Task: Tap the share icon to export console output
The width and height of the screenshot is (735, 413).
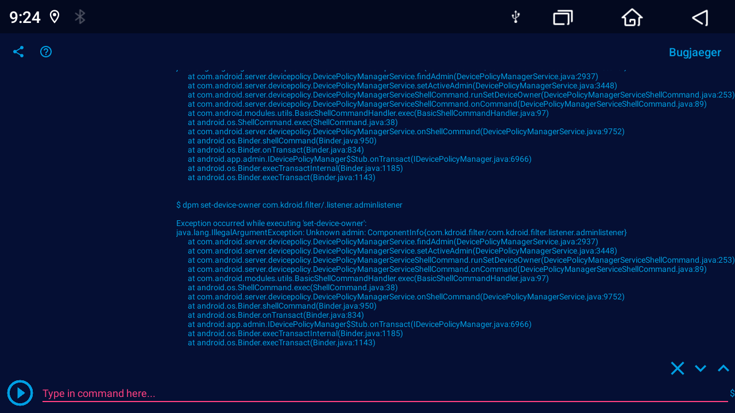Action: [x=18, y=52]
